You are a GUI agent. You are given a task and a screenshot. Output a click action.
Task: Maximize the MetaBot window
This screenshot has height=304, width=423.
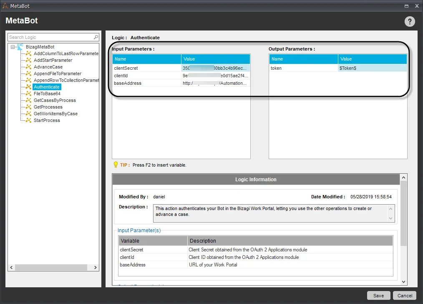406,6
